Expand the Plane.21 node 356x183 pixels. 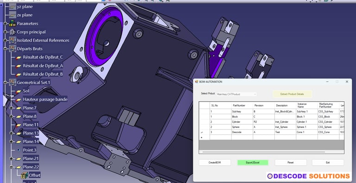[x=11, y=159]
